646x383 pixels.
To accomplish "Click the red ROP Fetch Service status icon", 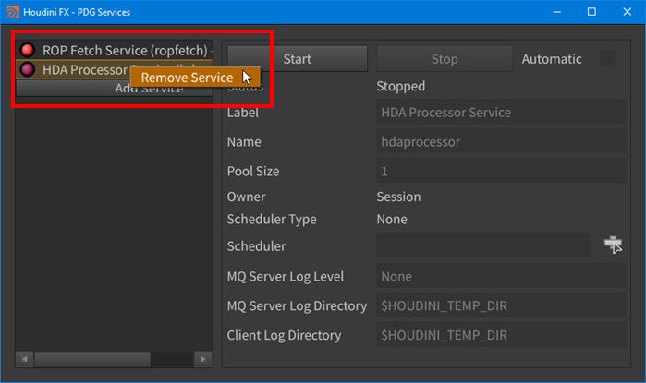I will click(x=27, y=50).
